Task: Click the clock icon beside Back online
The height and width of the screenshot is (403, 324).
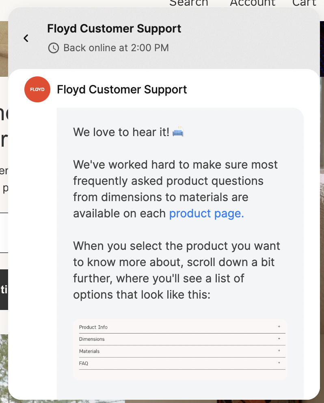Action: 54,48
